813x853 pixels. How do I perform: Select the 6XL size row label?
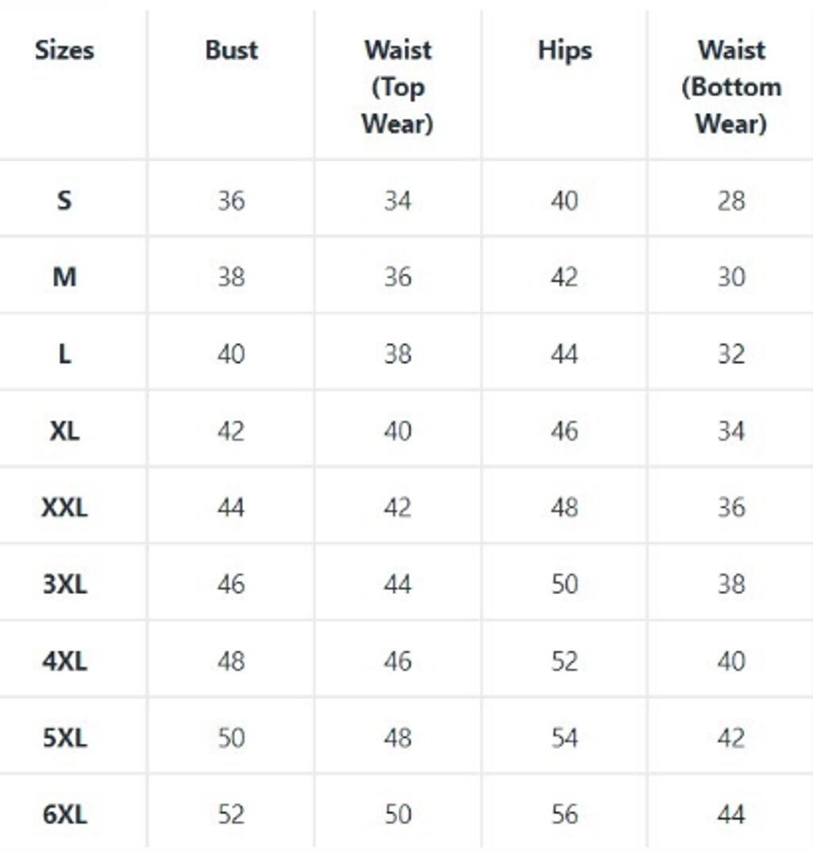(x=64, y=815)
